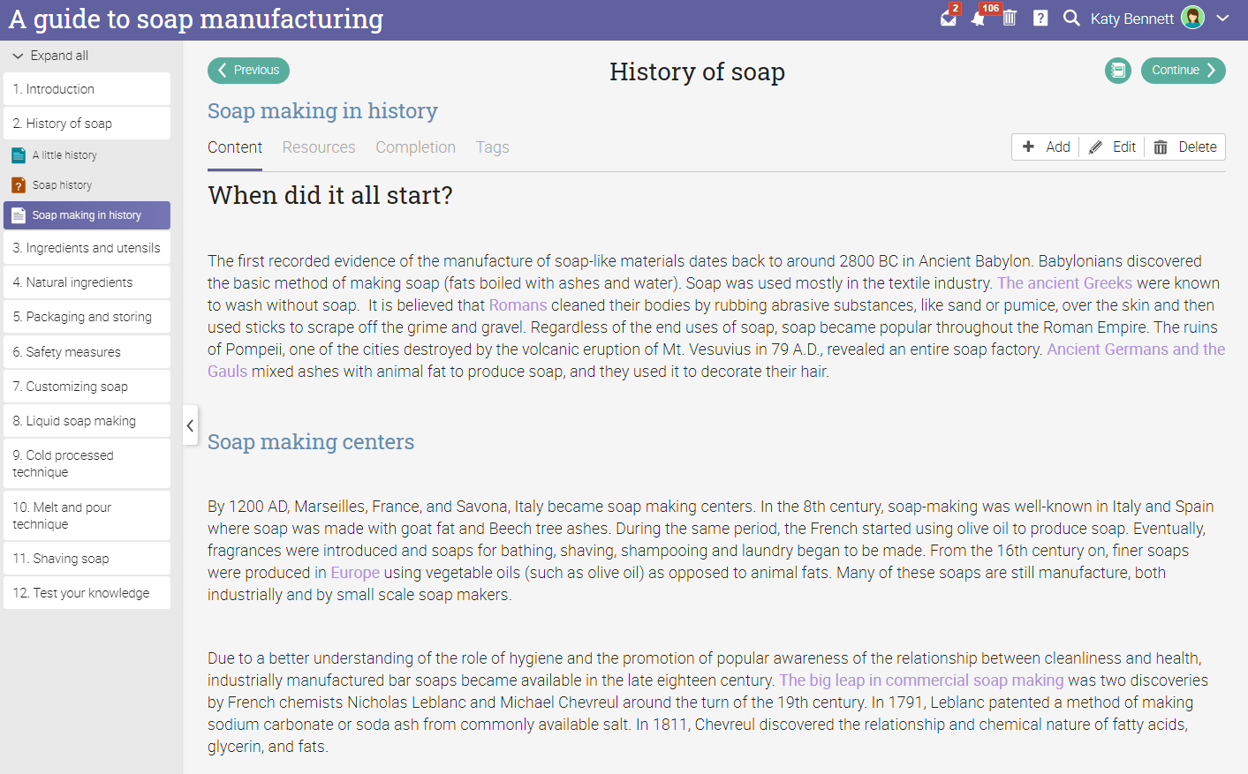Open the messages inbox icon
Image resolution: width=1248 pixels, height=774 pixels.
[x=948, y=19]
